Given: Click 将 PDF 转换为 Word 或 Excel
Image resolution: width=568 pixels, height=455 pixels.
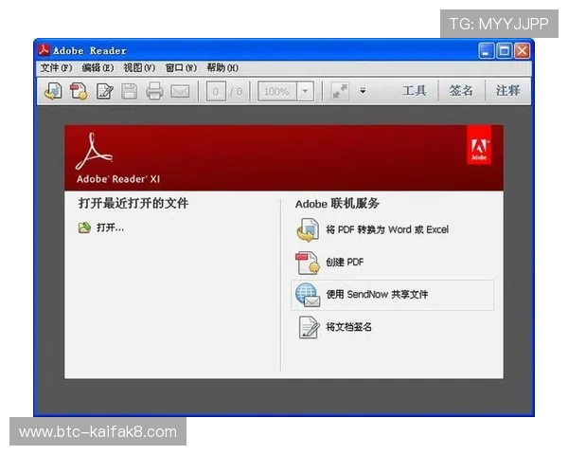Looking at the screenshot, I should coord(387,229).
